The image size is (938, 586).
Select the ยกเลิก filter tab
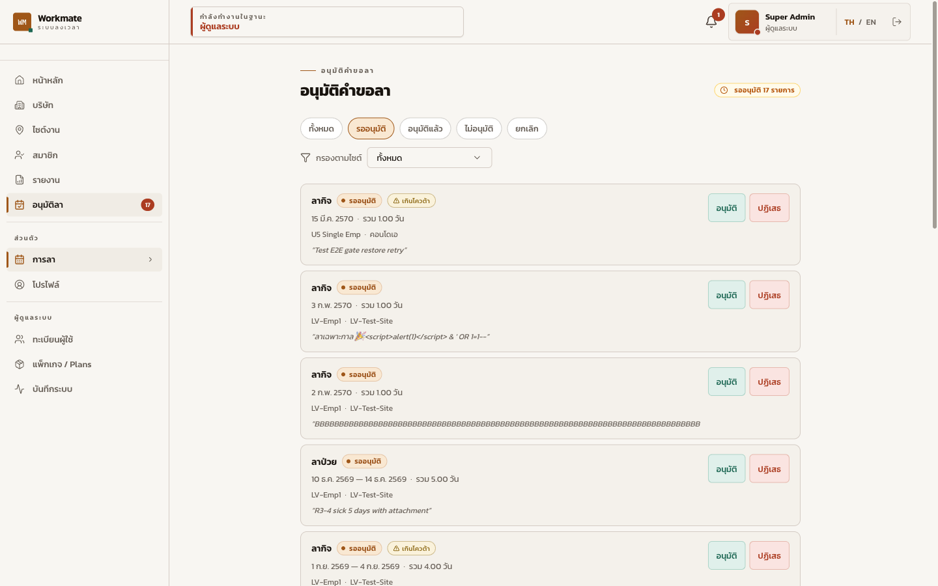click(x=527, y=128)
